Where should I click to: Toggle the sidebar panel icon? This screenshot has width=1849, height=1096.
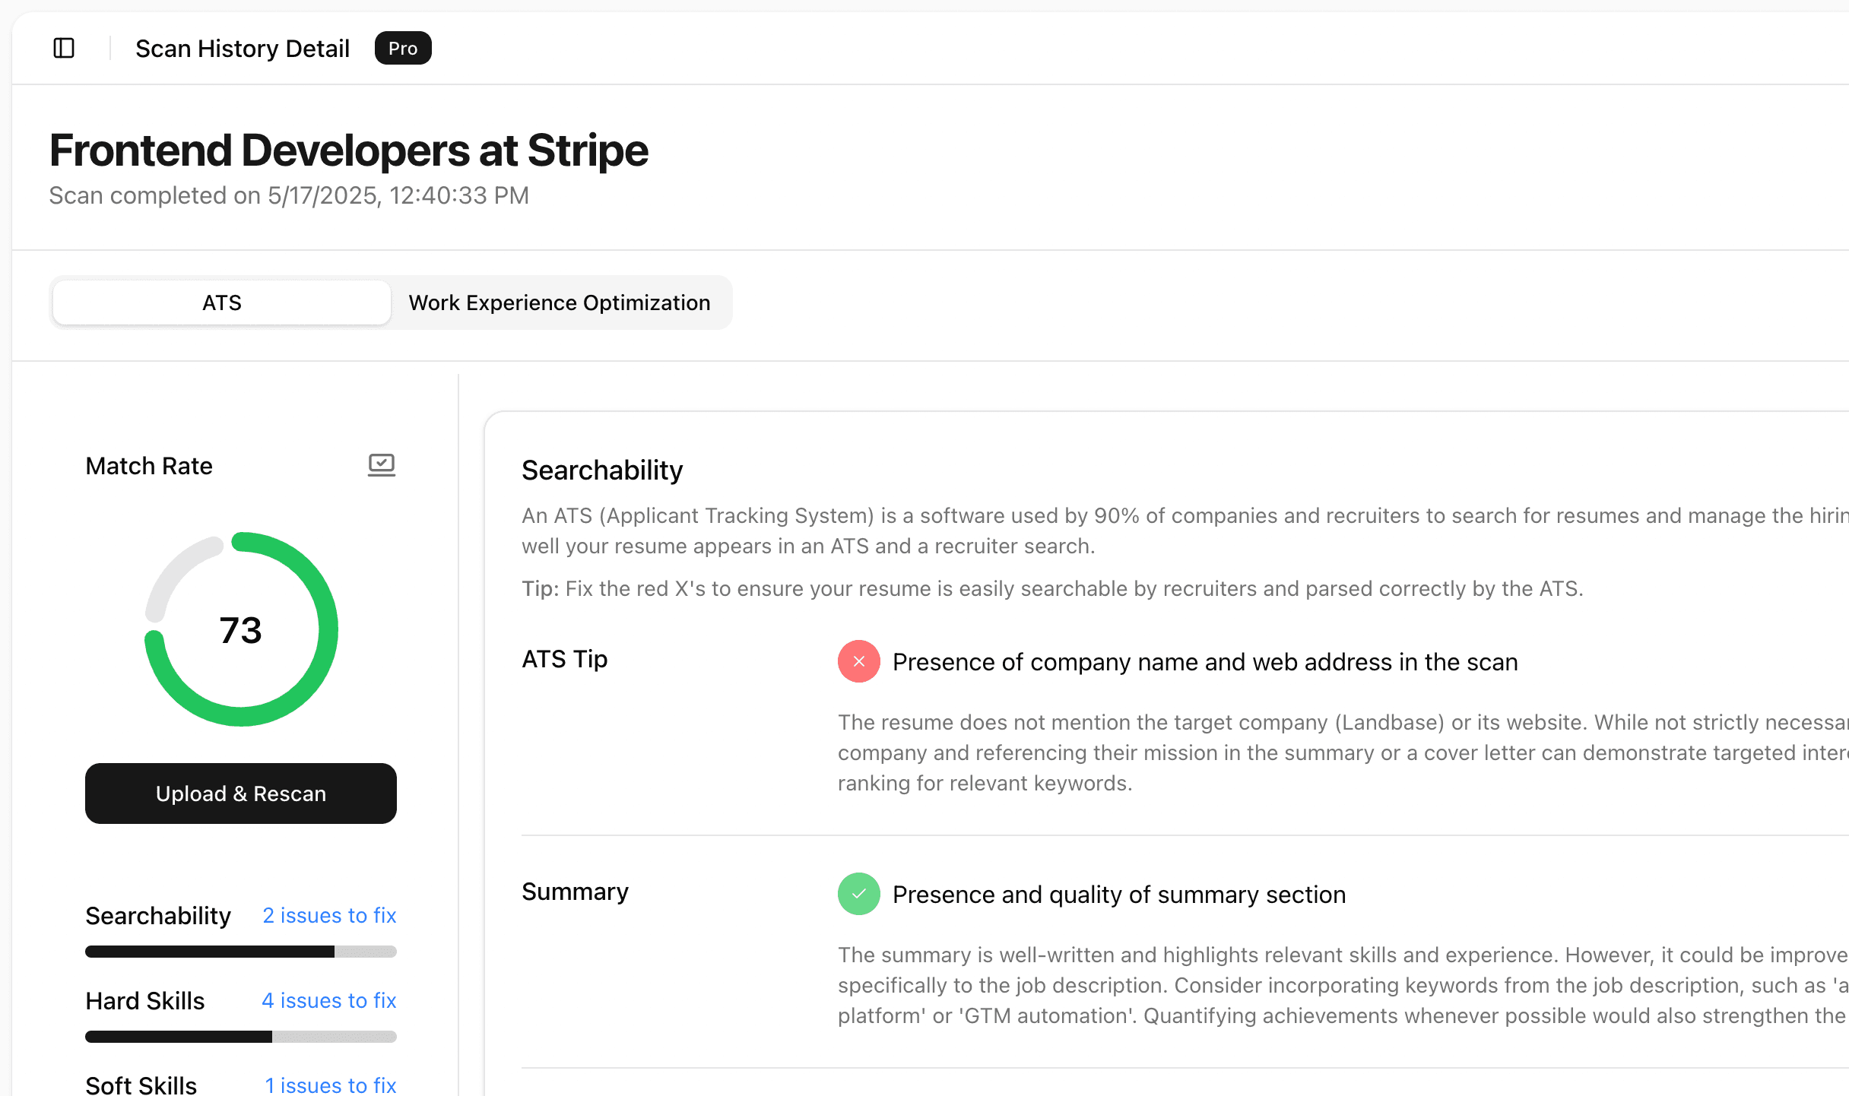(64, 49)
